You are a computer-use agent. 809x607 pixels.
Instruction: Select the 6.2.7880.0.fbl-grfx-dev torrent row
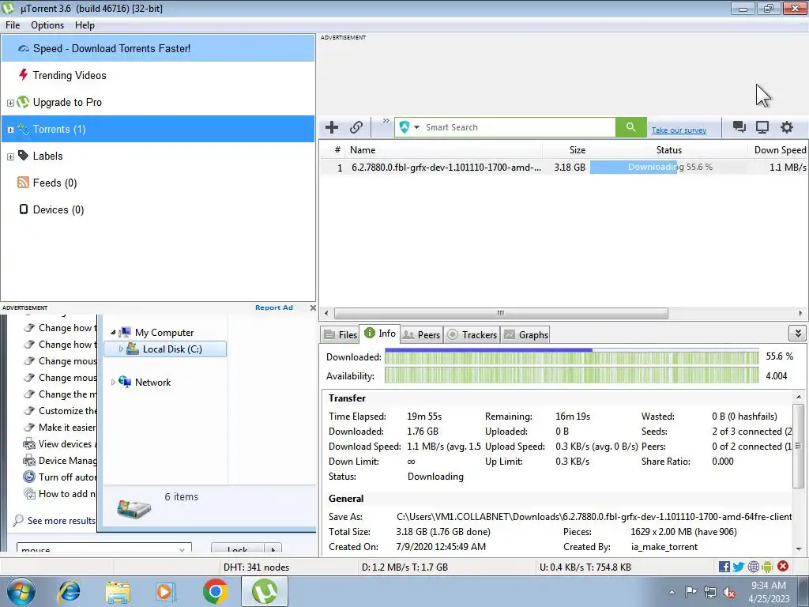(x=563, y=168)
